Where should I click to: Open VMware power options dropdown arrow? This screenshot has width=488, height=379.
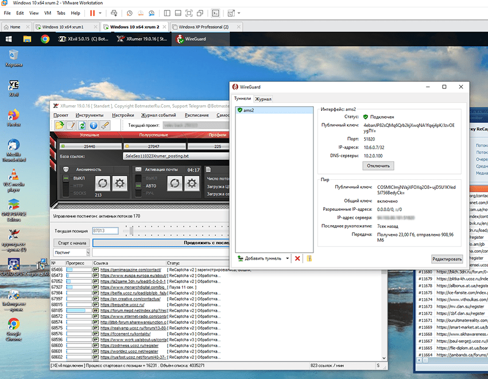pyautogui.click(x=100, y=13)
